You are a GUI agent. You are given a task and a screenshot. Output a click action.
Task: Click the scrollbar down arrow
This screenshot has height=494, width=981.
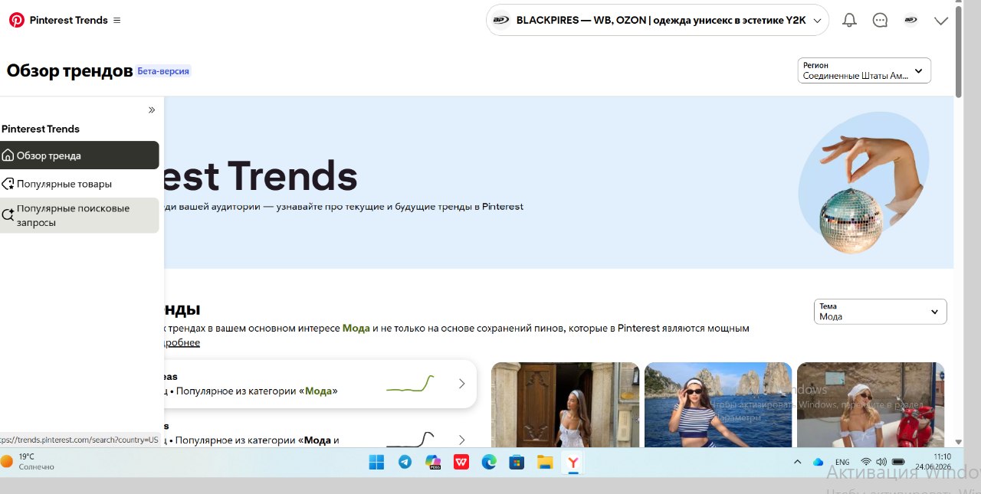coord(959,442)
